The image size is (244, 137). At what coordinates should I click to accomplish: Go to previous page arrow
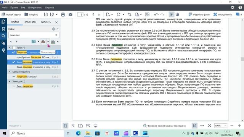93,14
